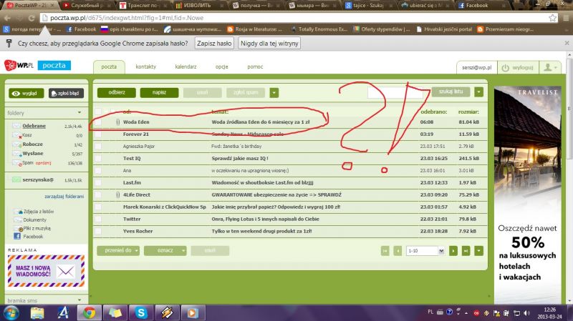The width and height of the screenshot is (573, 321).
Task: Open kalendarz tab
Action: pos(186,66)
